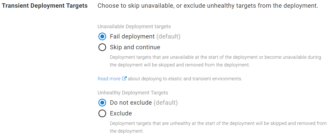331x137 pixels.
Task: Click the 'Choose to skip unavailable' summary sentence
Action: point(208,6)
